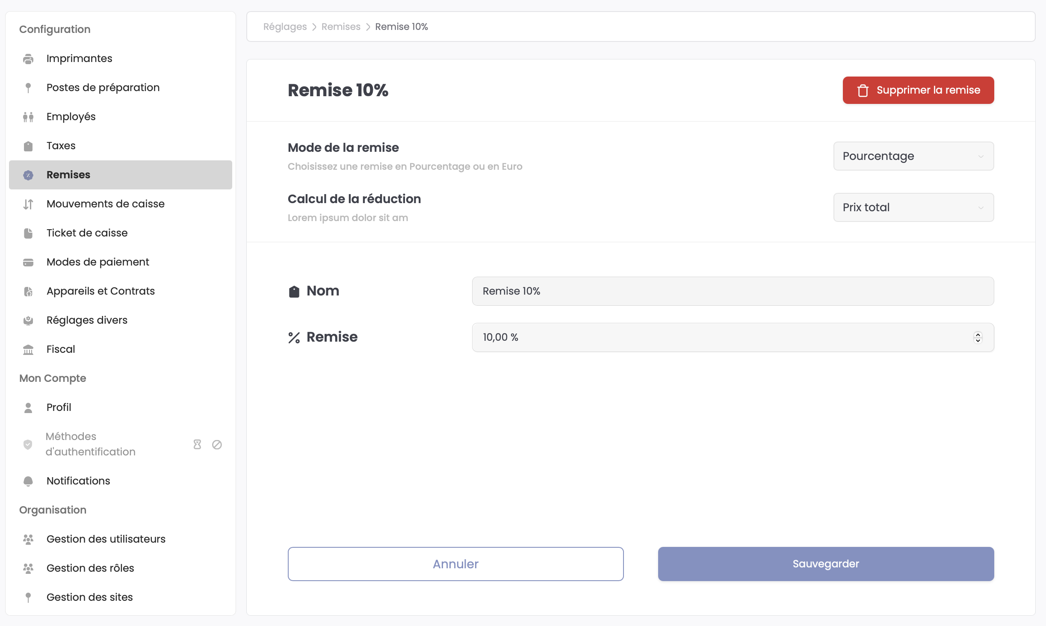1046x626 pixels.
Task: Click the Modes de paiement card icon
Action: (28, 262)
